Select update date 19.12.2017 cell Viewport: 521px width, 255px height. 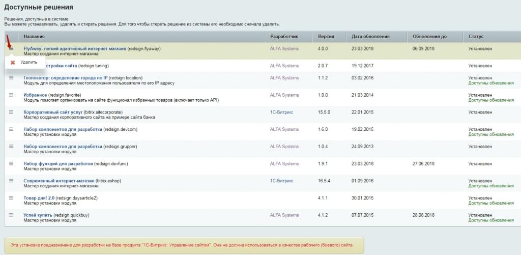pyautogui.click(x=362, y=66)
